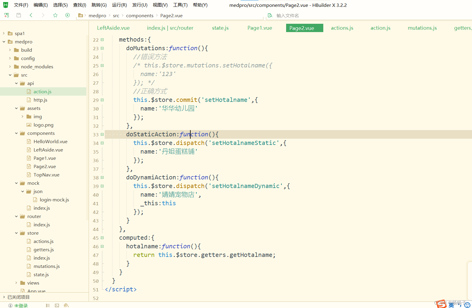472x308 pixels.
Task: Switch to the action.js tab
Action: (380, 28)
